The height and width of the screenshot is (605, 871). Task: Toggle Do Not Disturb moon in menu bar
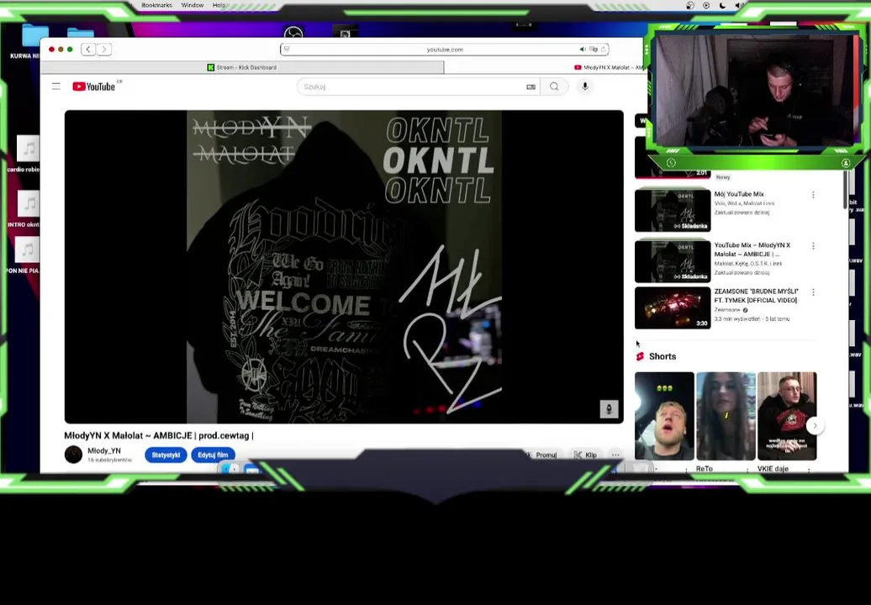[722, 6]
